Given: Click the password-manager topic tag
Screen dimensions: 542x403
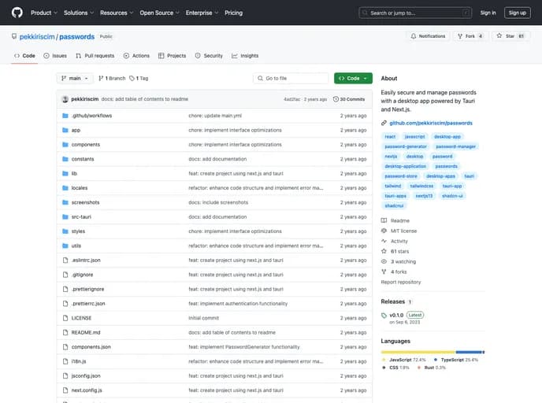Looking at the screenshot, I should 455,146.
